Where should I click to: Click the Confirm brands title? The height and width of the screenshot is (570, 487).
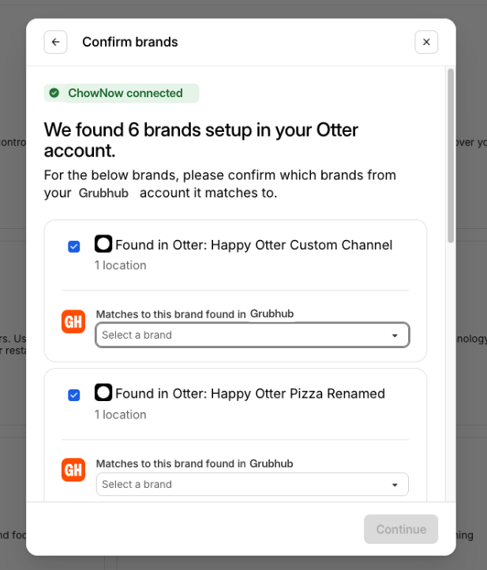coord(130,42)
